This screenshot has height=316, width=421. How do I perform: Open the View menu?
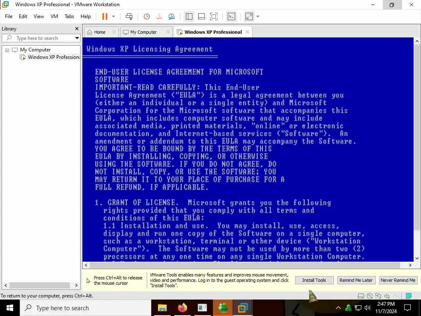tap(39, 16)
